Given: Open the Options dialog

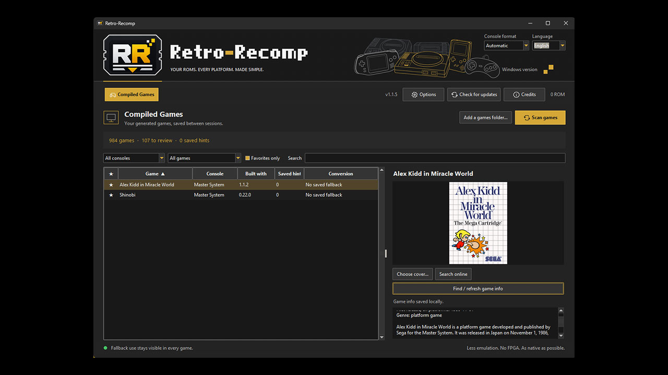Looking at the screenshot, I should click(423, 95).
